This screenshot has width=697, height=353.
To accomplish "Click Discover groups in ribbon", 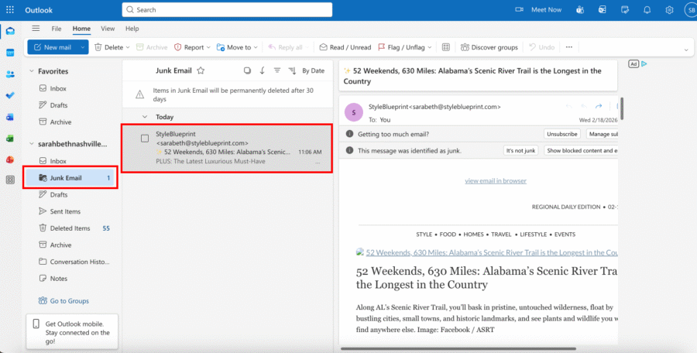I will point(489,47).
